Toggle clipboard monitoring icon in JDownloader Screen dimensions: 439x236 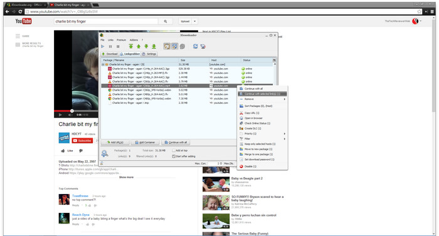tap(167, 46)
